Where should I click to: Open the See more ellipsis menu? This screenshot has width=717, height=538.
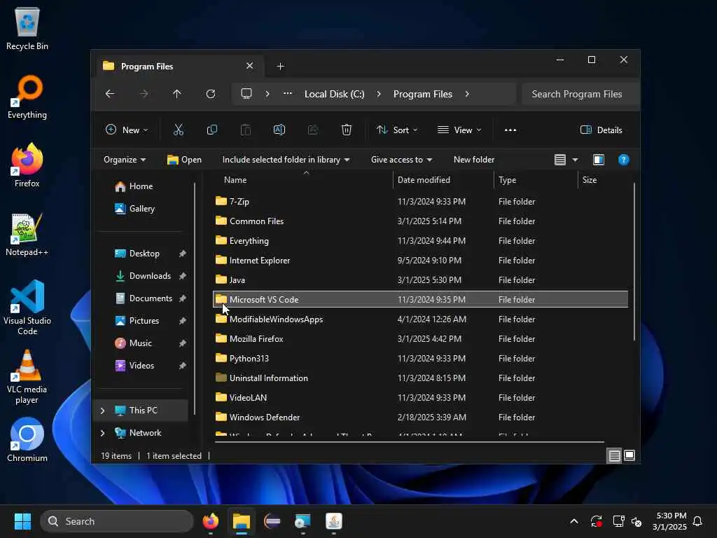pos(510,130)
